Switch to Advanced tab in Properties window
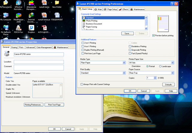The height and width of the screenshot is (133, 192). point(30,47)
